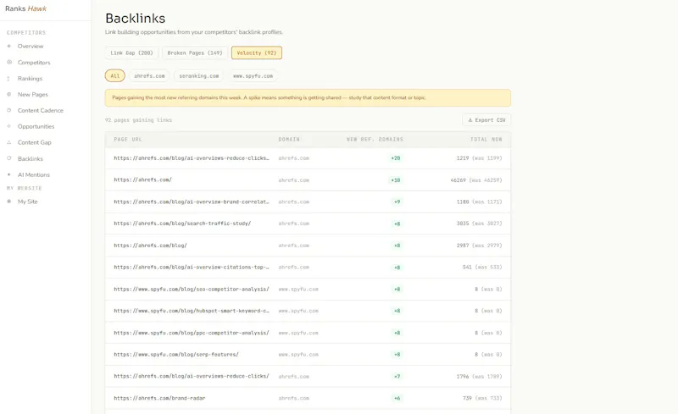The width and height of the screenshot is (678, 414).
Task: Click total 3035 (was 3027)
Action: [479, 224]
